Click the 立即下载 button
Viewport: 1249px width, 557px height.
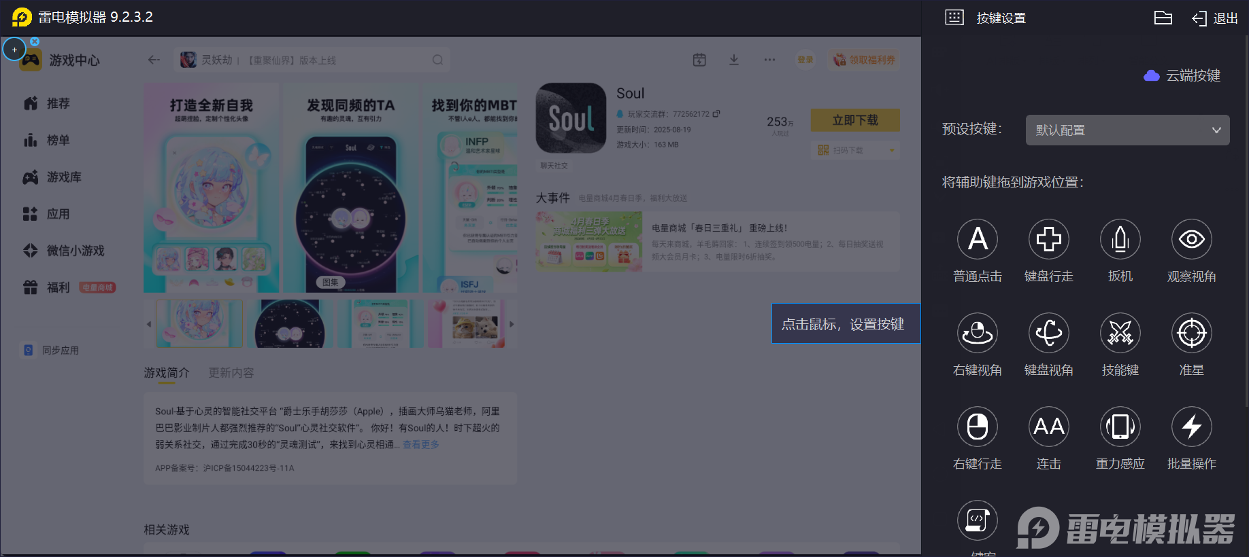click(855, 120)
